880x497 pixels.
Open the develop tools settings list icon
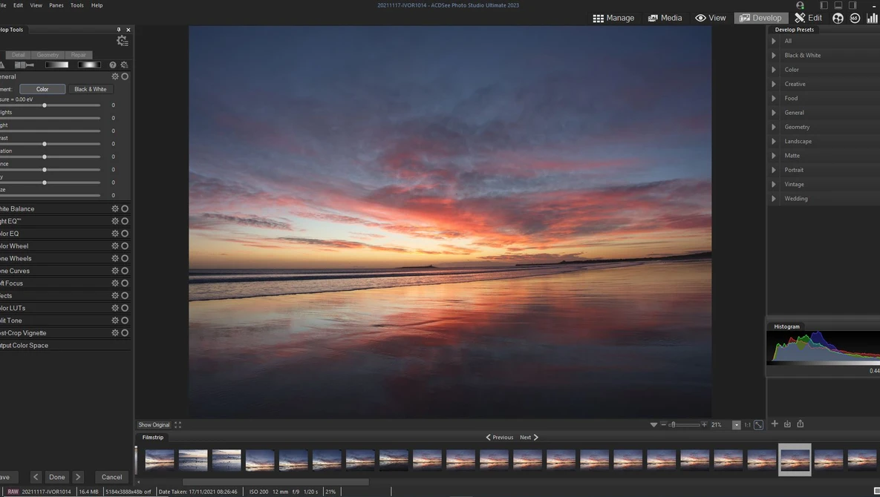122,40
